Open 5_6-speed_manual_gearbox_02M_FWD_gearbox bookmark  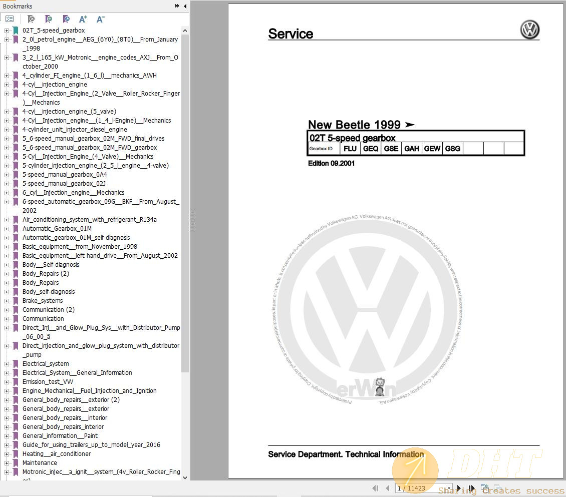pos(90,148)
